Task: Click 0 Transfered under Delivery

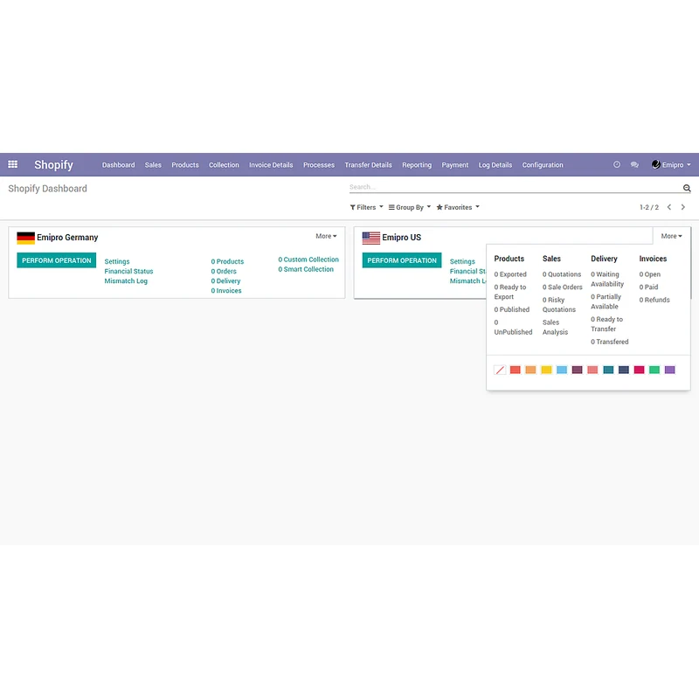Action: [609, 342]
